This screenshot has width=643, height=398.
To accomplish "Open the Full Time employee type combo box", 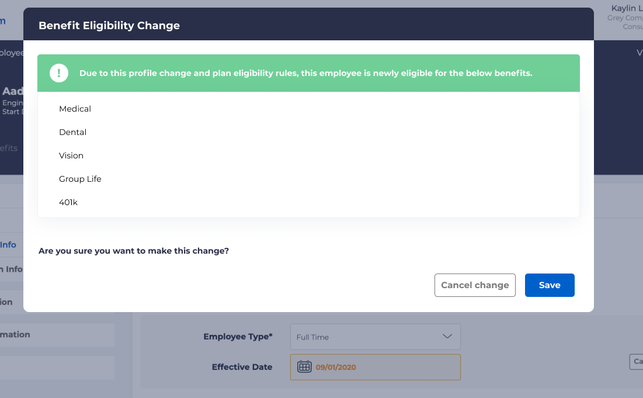I will [375, 337].
